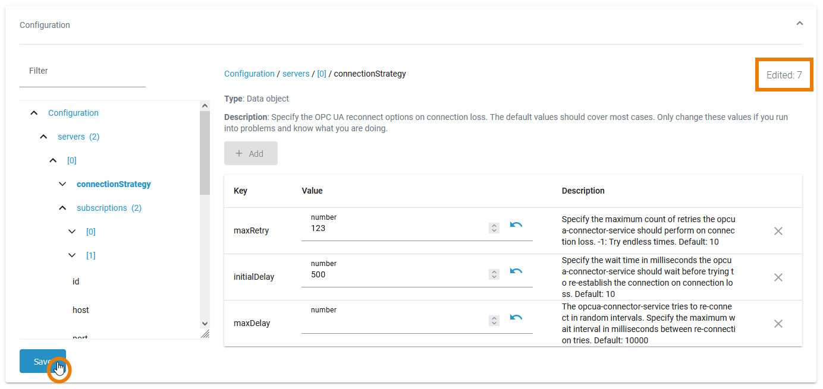Click the maxRetry number spinner arrows

point(494,228)
